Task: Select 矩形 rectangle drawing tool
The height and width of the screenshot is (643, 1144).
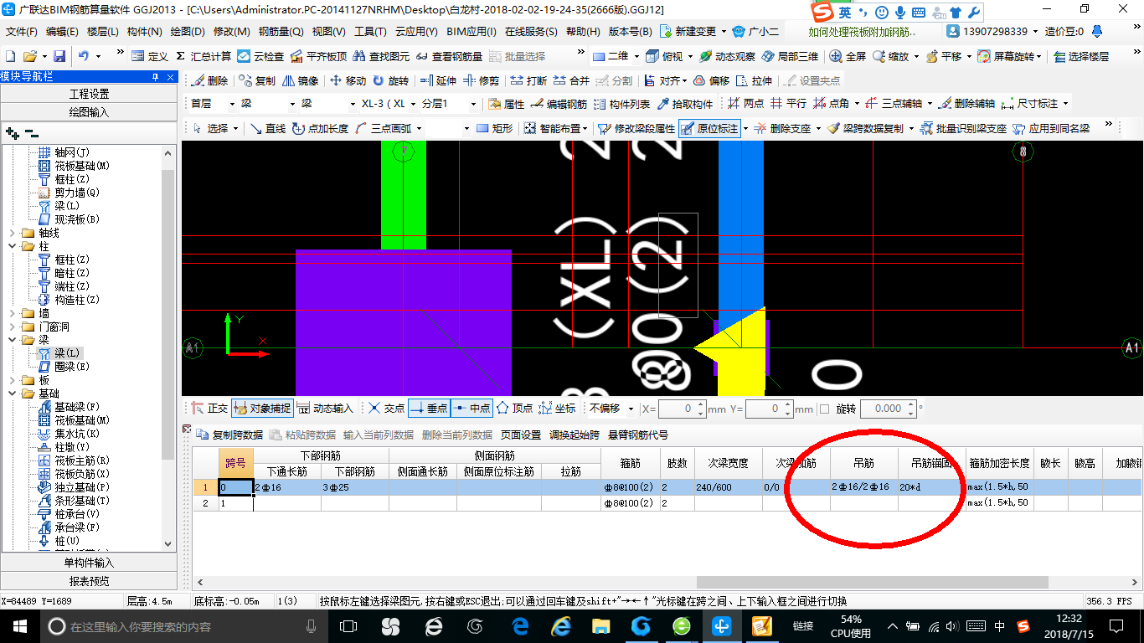Action: [x=494, y=128]
